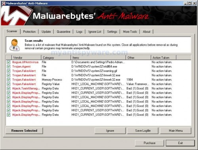The image size is (198, 150).
Task: Select the Hijack.TaskManag... vendor entry
Action: [x=26, y=88]
